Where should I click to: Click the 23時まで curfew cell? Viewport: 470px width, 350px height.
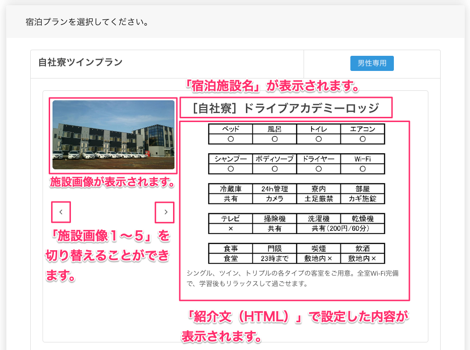pos(274,258)
